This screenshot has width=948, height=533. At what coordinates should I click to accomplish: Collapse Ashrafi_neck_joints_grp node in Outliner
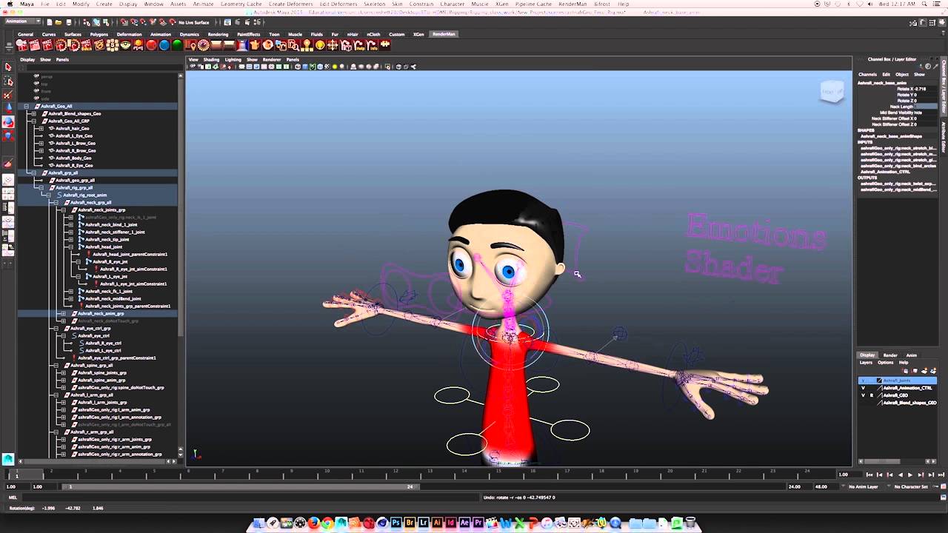tap(63, 209)
